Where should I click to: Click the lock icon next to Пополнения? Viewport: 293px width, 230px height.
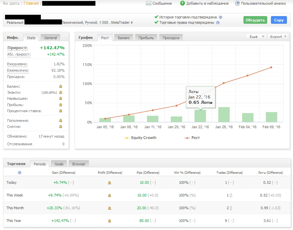pos(61,121)
